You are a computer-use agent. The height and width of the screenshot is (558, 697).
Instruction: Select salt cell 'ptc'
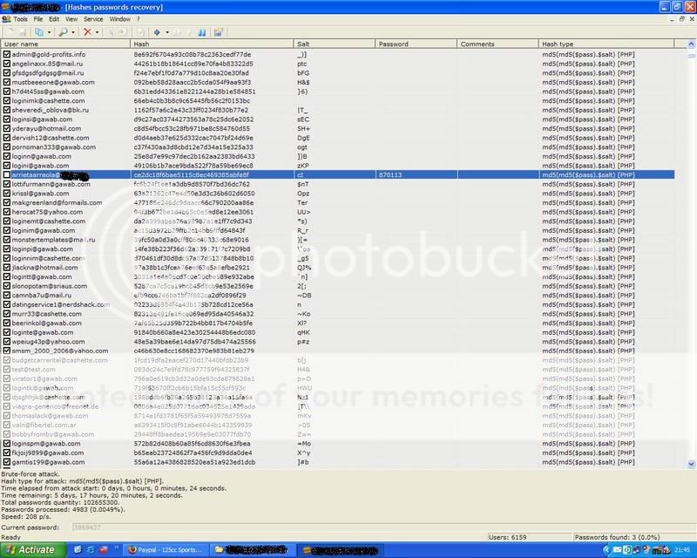(x=301, y=64)
